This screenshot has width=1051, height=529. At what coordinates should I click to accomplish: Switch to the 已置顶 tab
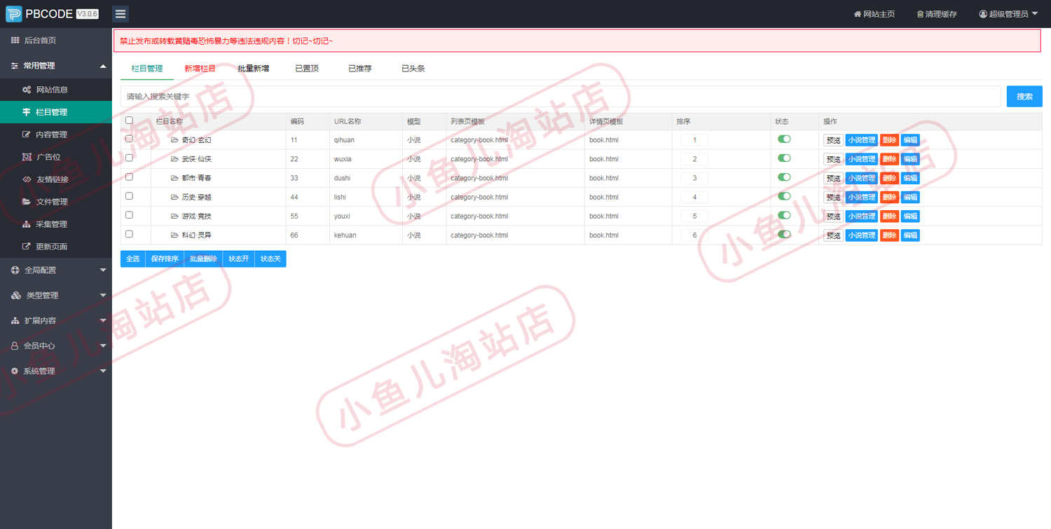click(x=307, y=69)
